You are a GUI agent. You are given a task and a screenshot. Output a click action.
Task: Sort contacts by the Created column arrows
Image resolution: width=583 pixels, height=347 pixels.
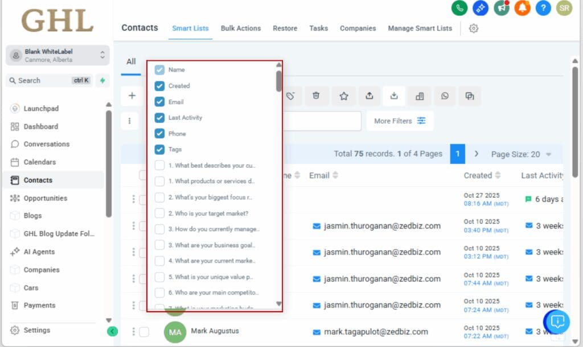498,175
